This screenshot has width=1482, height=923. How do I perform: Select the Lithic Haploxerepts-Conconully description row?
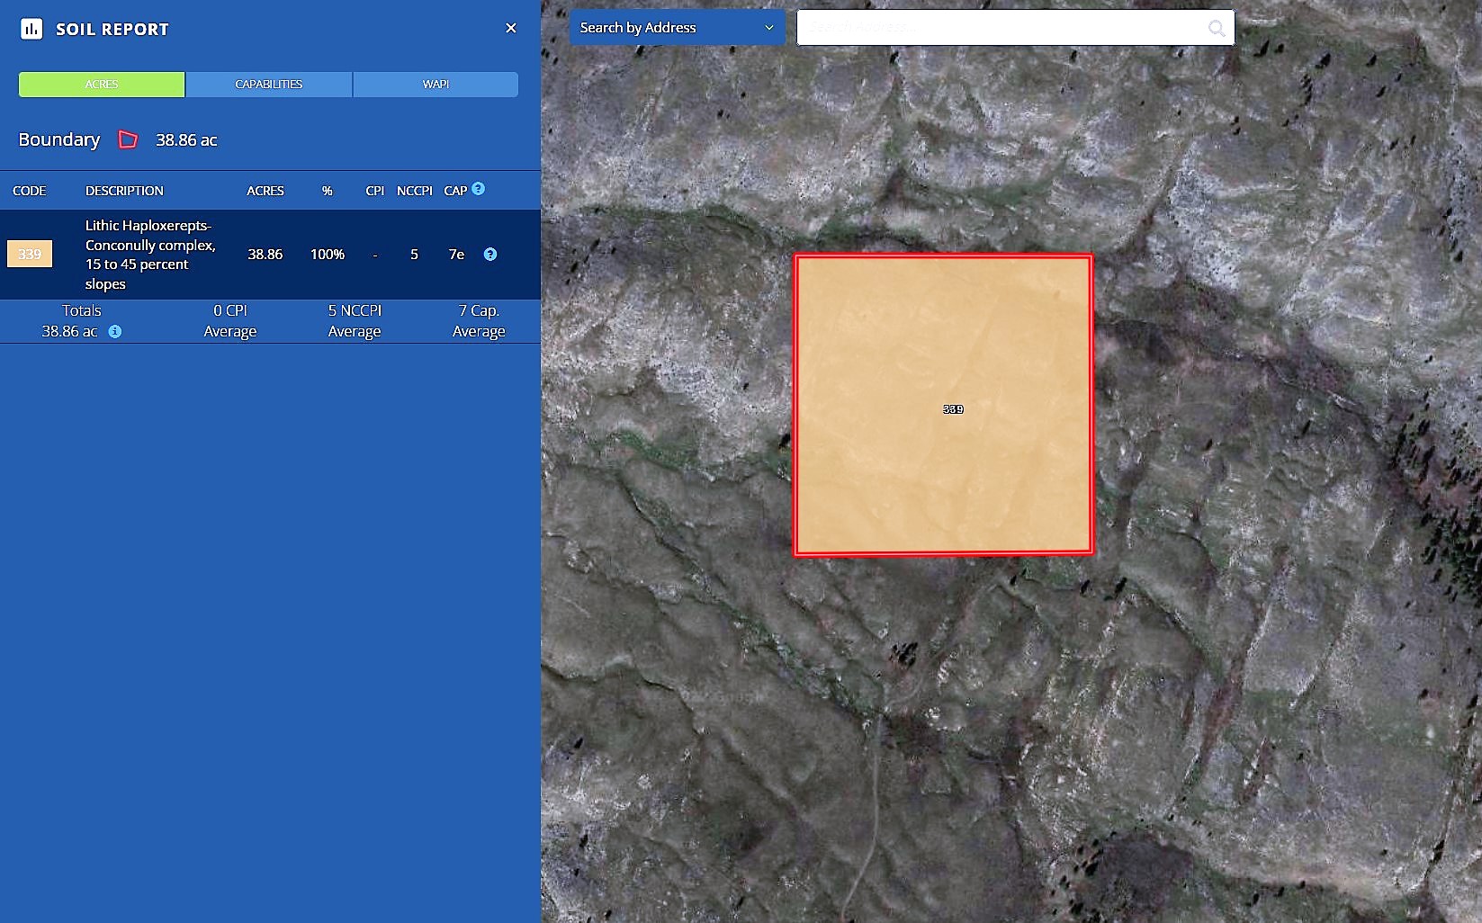point(149,255)
